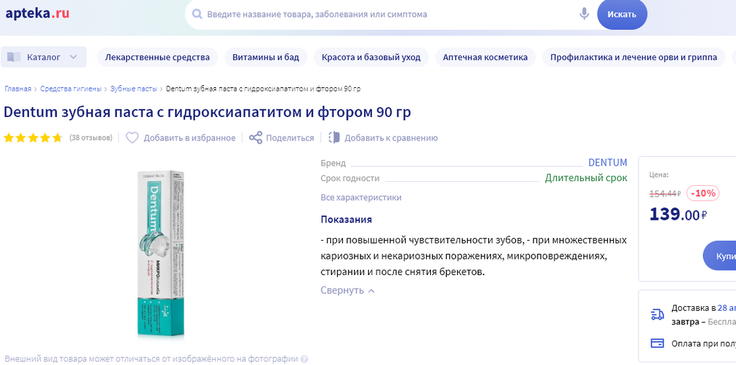736x365 pixels.
Task: Click the Бренд label
Action: point(334,163)
